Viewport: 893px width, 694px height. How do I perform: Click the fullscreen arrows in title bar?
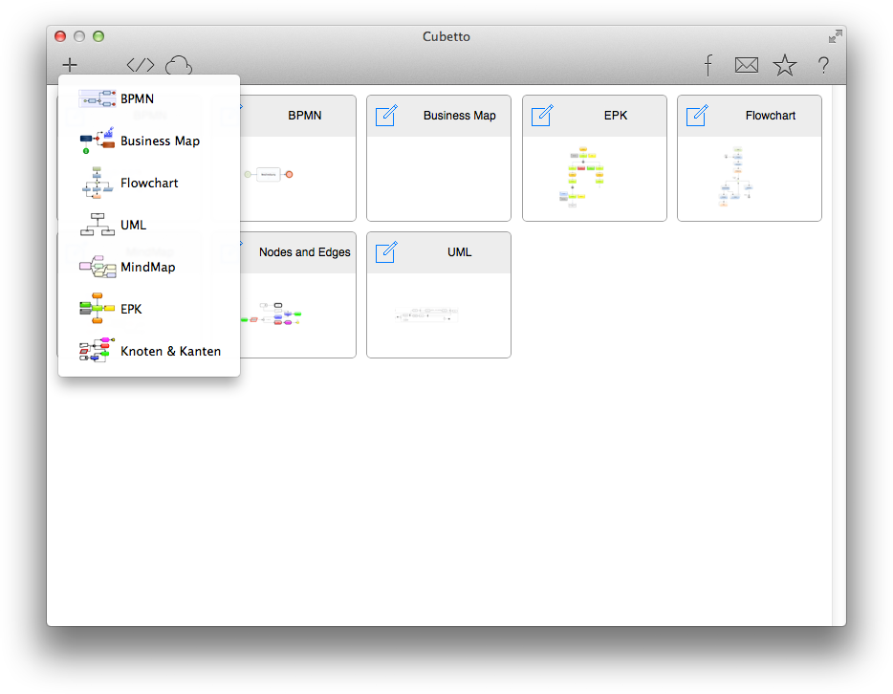coord(835,36)
